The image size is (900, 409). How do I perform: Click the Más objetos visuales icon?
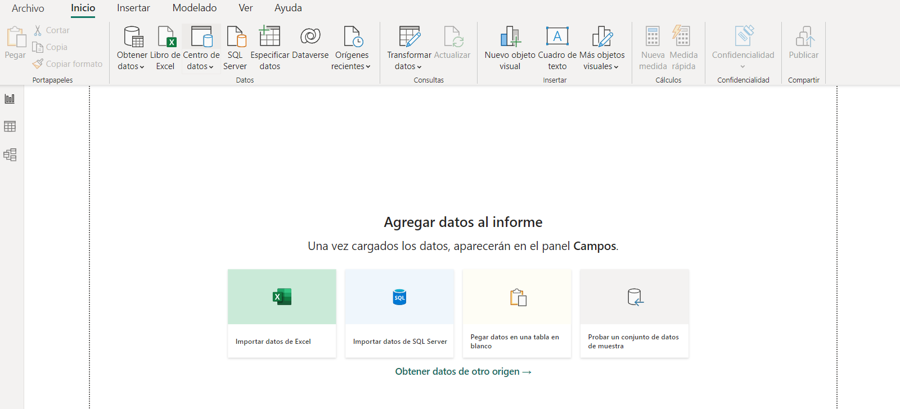click(x=602, y=37)
